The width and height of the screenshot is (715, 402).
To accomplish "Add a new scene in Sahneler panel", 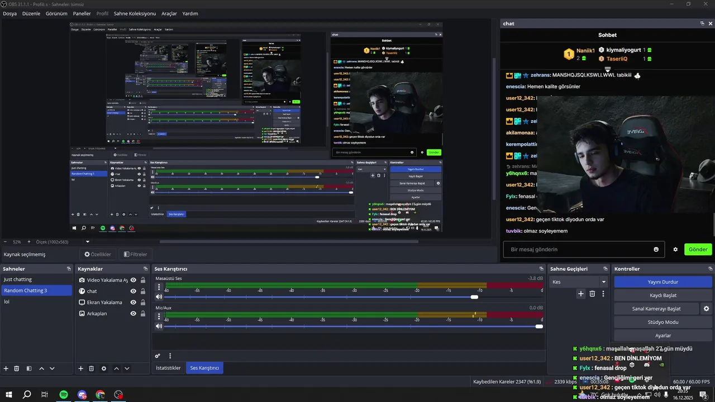I will [6, 368].
